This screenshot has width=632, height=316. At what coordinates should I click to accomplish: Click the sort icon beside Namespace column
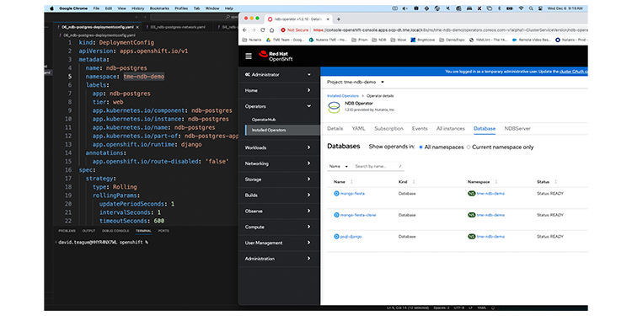(495, 182)
